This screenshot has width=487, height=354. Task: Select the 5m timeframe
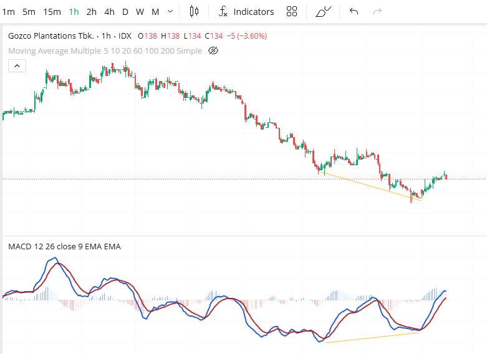29,12
